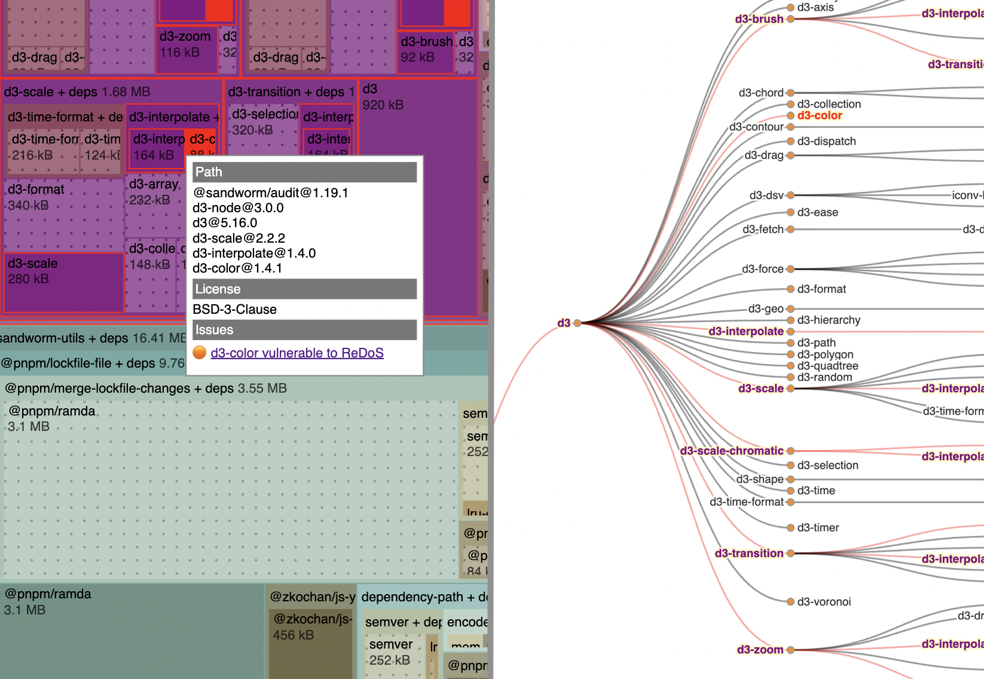Viewport: 984px width, 679px height.
Task: Click the d3-time 124 kB treemap cell
Action: [x=102, y=152]
